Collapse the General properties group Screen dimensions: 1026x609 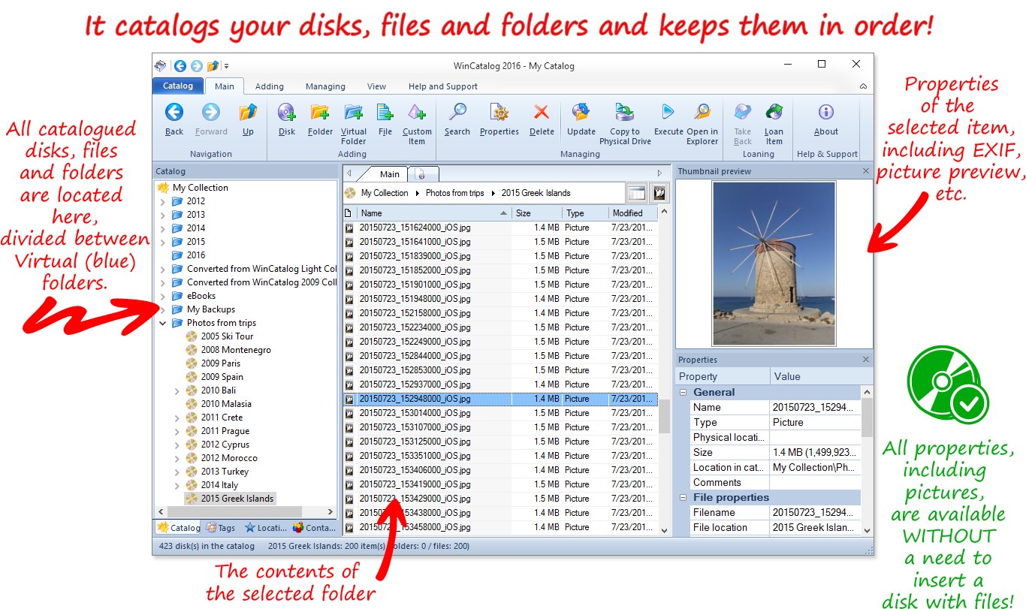683,392
